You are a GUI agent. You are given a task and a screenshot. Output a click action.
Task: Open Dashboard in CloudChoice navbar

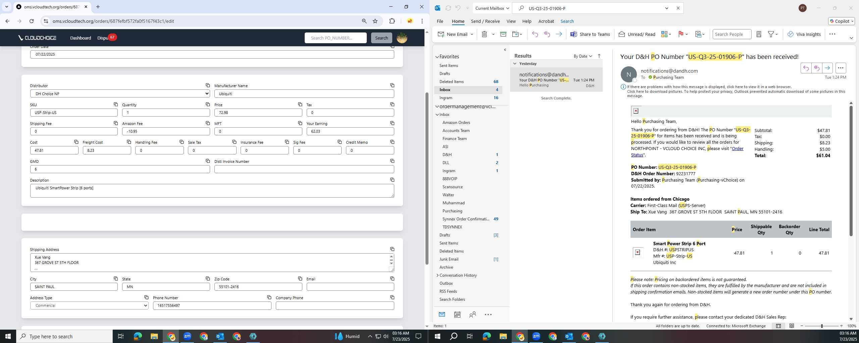(x=81, y=38)
